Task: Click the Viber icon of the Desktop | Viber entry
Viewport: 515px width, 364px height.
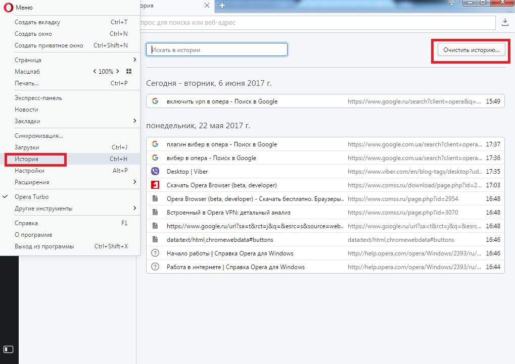Action: [x=155, y=171]
